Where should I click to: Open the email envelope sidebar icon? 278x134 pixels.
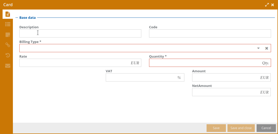[8, 66]
